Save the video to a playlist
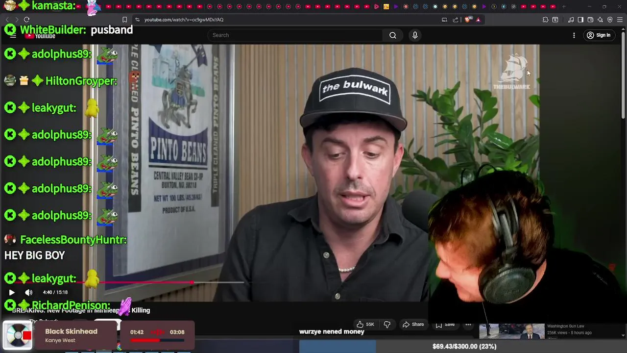 tap(445, 325)
